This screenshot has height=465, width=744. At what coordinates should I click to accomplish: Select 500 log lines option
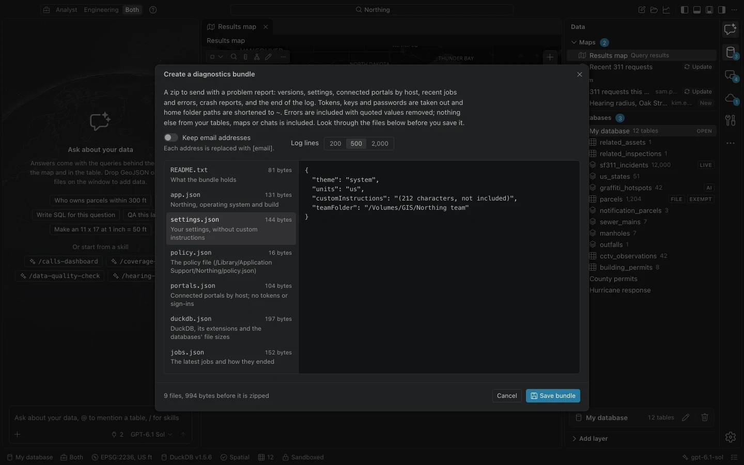click(357, 144)
